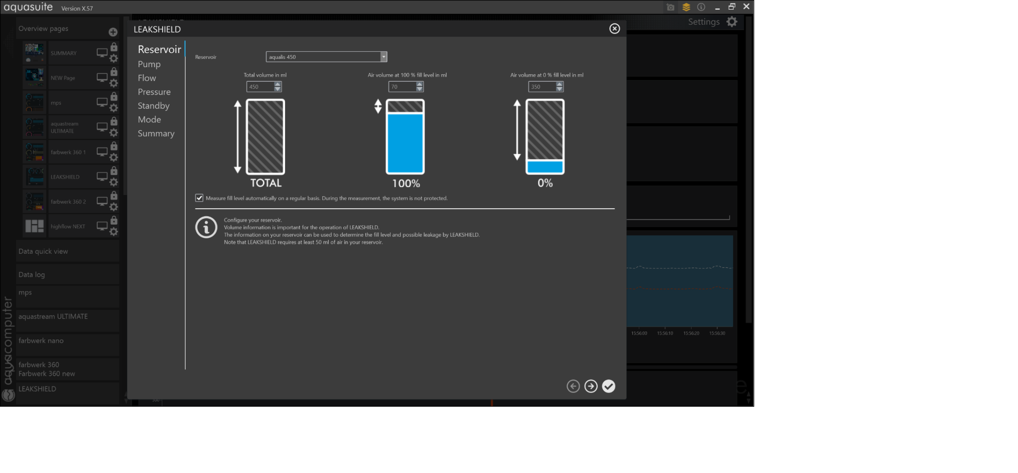Click the back arrow wizard button

click(x=573, y=386)
